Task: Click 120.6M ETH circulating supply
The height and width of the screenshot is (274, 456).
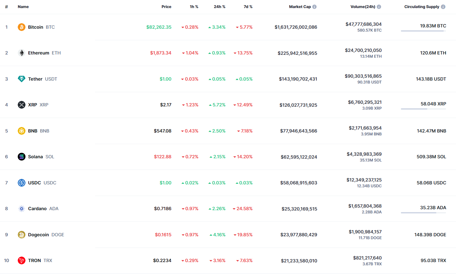Action: click(x=433, y=53)
